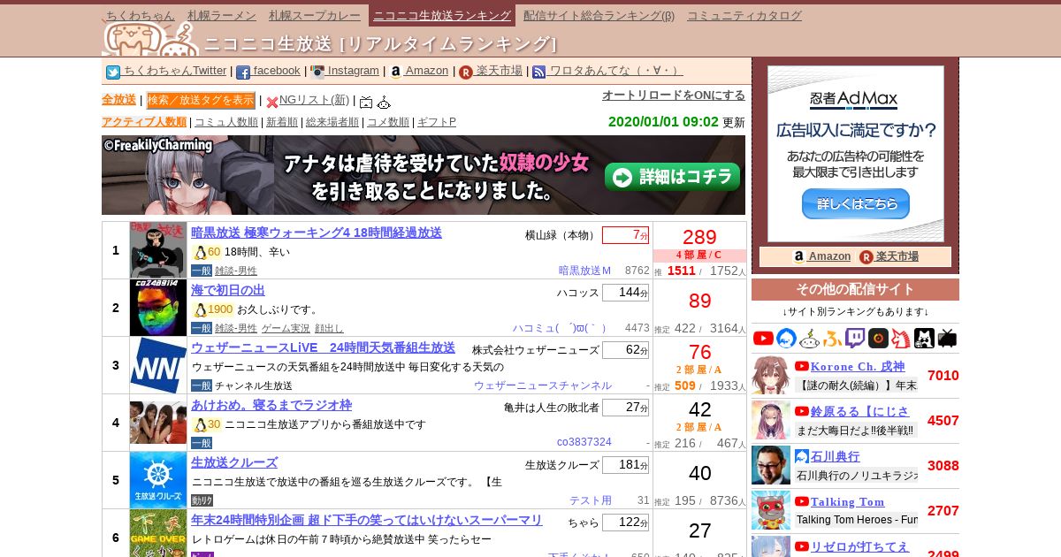The width and height of the screenshot is (1061, 557).
Task: Select the 全放送 filter
Action: click(118, 100)
